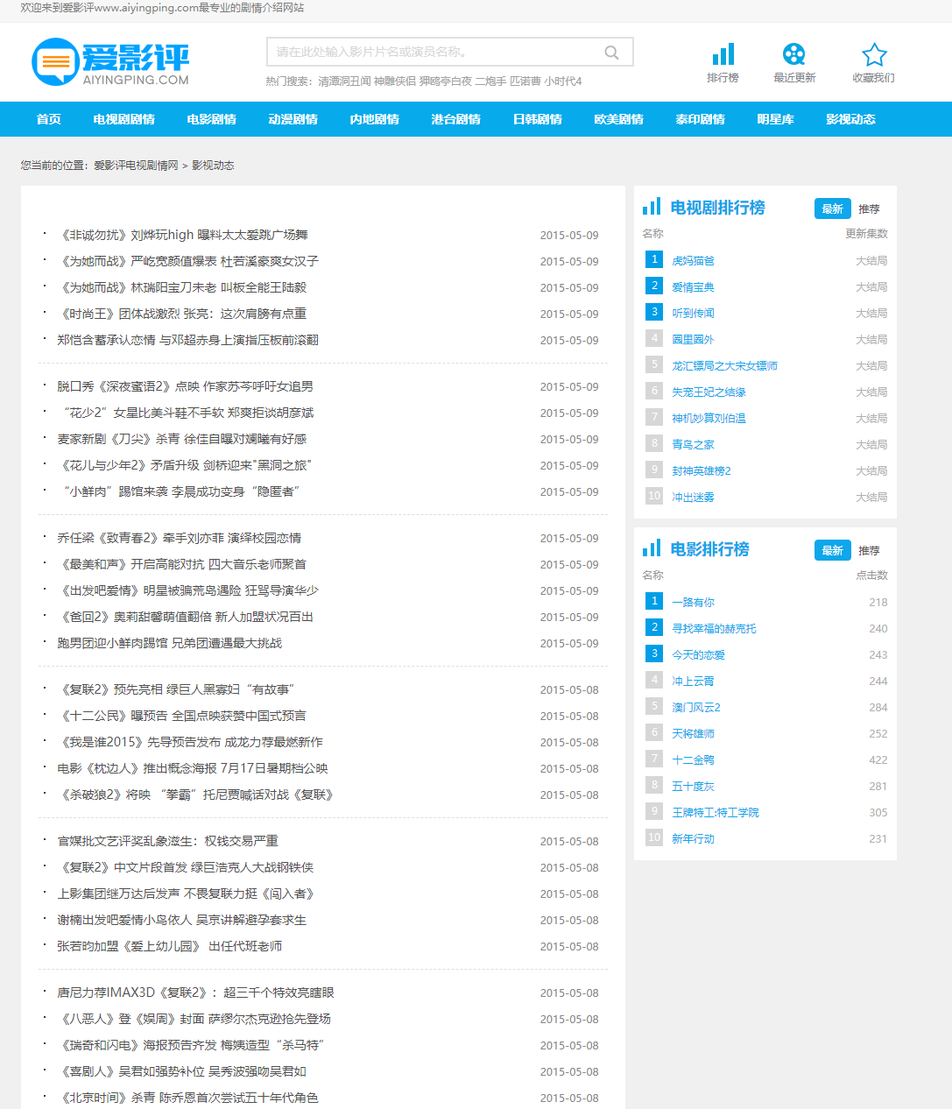Open article 《我是谁2015》先导预告发布

tap(190, 742)
